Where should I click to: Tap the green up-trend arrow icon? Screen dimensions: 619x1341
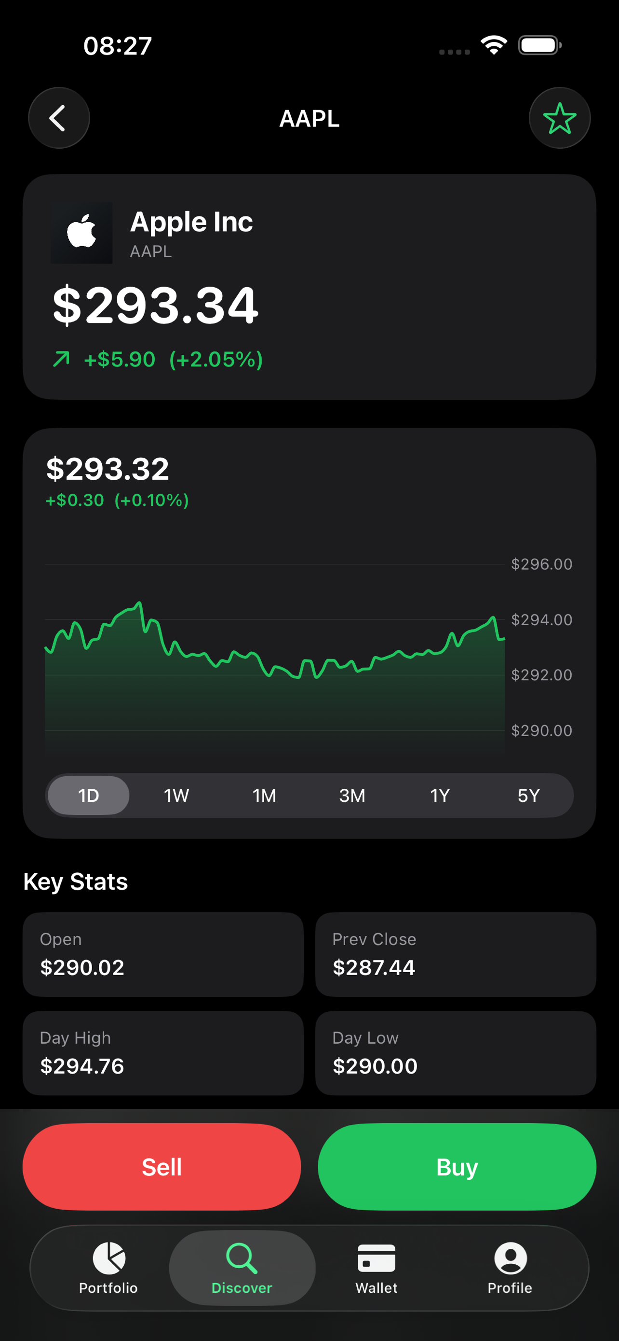[61, 359]
